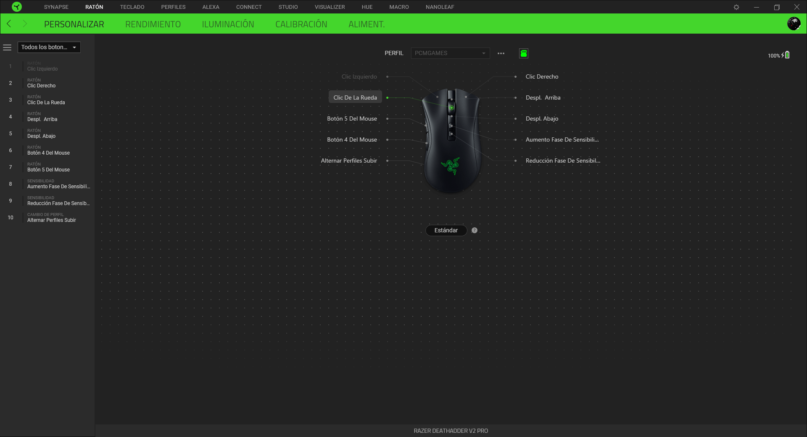
Task: Select 'Despl. Arriba' diagram label
Action: (543, 97)
